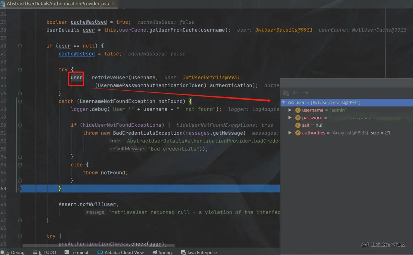Expand the password field node
Image resolution: width=413 pixels, height=255 pixels.
tap(290, 118)
